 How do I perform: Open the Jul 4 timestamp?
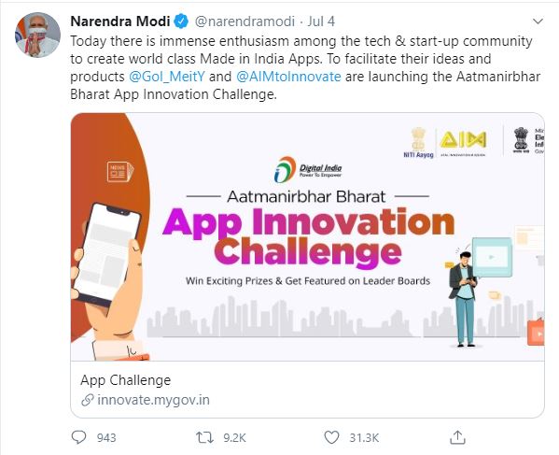click(x=321, y=21)
